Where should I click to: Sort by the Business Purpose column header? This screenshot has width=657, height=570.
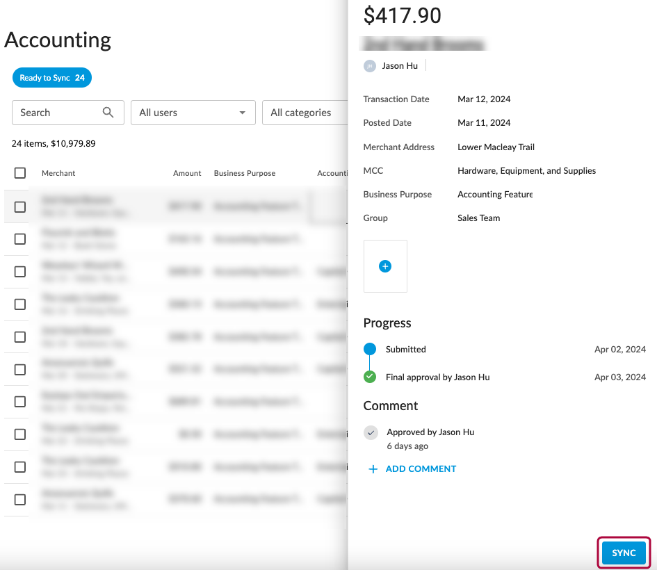pyautogui.click(x=245, y=173)
